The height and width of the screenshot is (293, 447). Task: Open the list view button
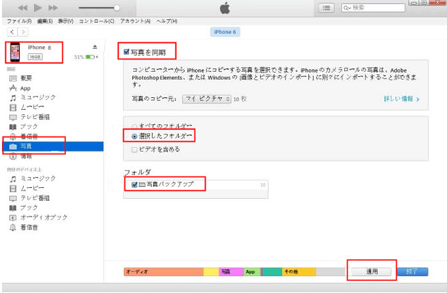point(327,8)
